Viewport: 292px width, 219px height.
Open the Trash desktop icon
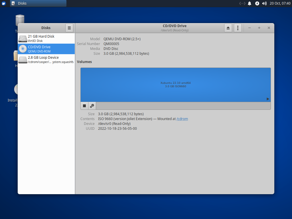point(20,20)
